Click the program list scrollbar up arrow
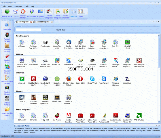 coord(159,36)
